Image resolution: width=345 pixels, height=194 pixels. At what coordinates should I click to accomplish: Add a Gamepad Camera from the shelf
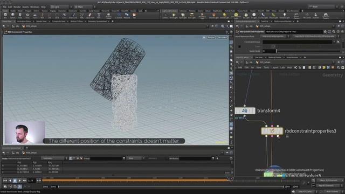326,16
